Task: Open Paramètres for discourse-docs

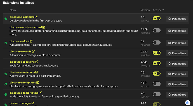Action: pos(177,43)
